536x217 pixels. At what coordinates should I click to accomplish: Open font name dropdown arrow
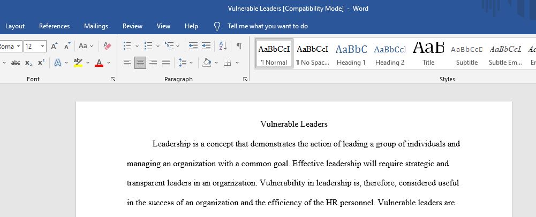tap(18, 46)
